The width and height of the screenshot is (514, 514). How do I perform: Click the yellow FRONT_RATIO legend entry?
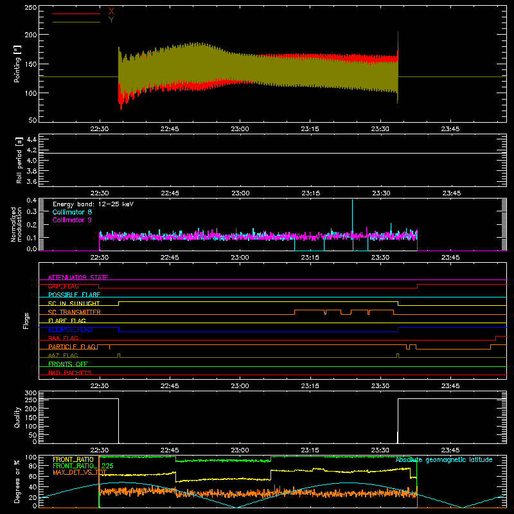[x=73, y=459]
